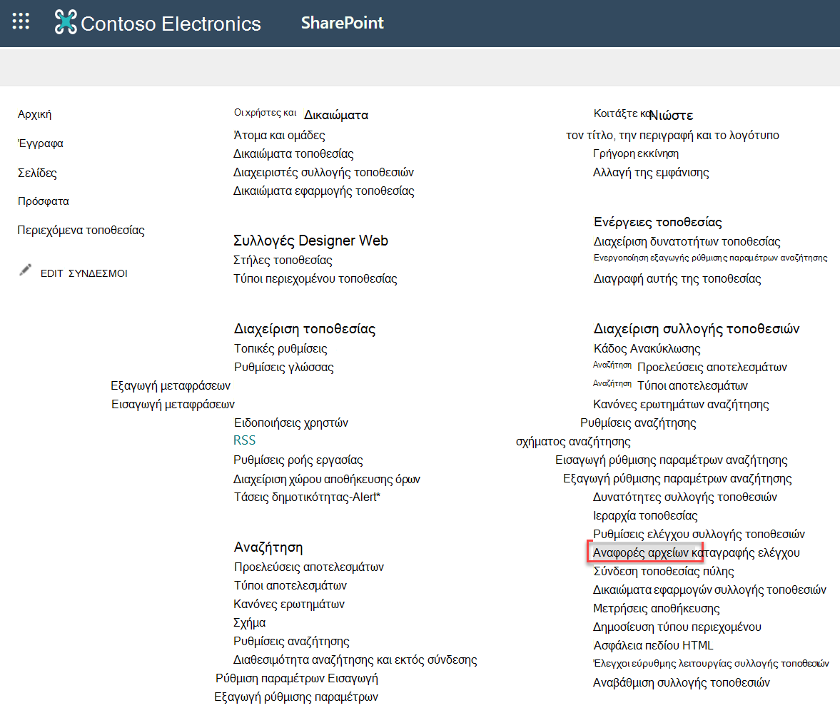Open Τοπικές ρυθμίσεις link

pyautogui.click(x=280, y=348)
